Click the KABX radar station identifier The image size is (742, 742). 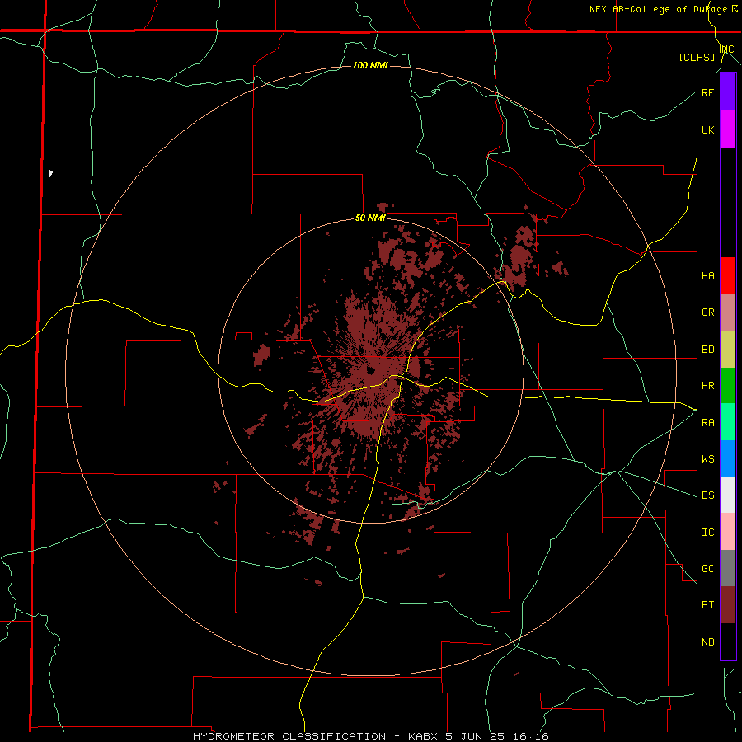pos(424,736)
